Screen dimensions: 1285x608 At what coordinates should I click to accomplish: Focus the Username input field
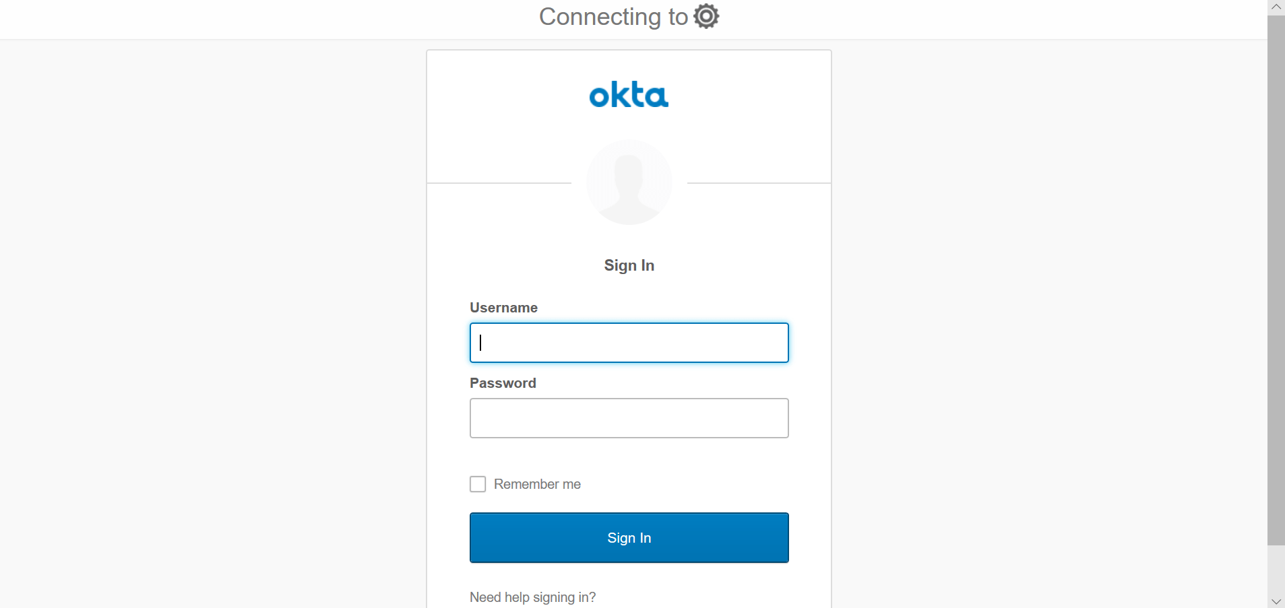629,343
